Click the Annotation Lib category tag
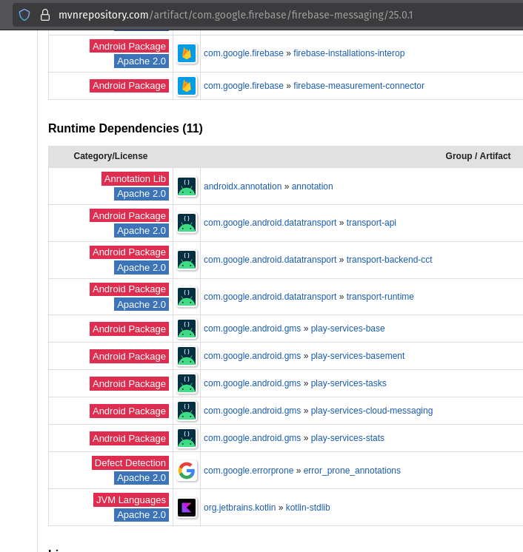 135,179
